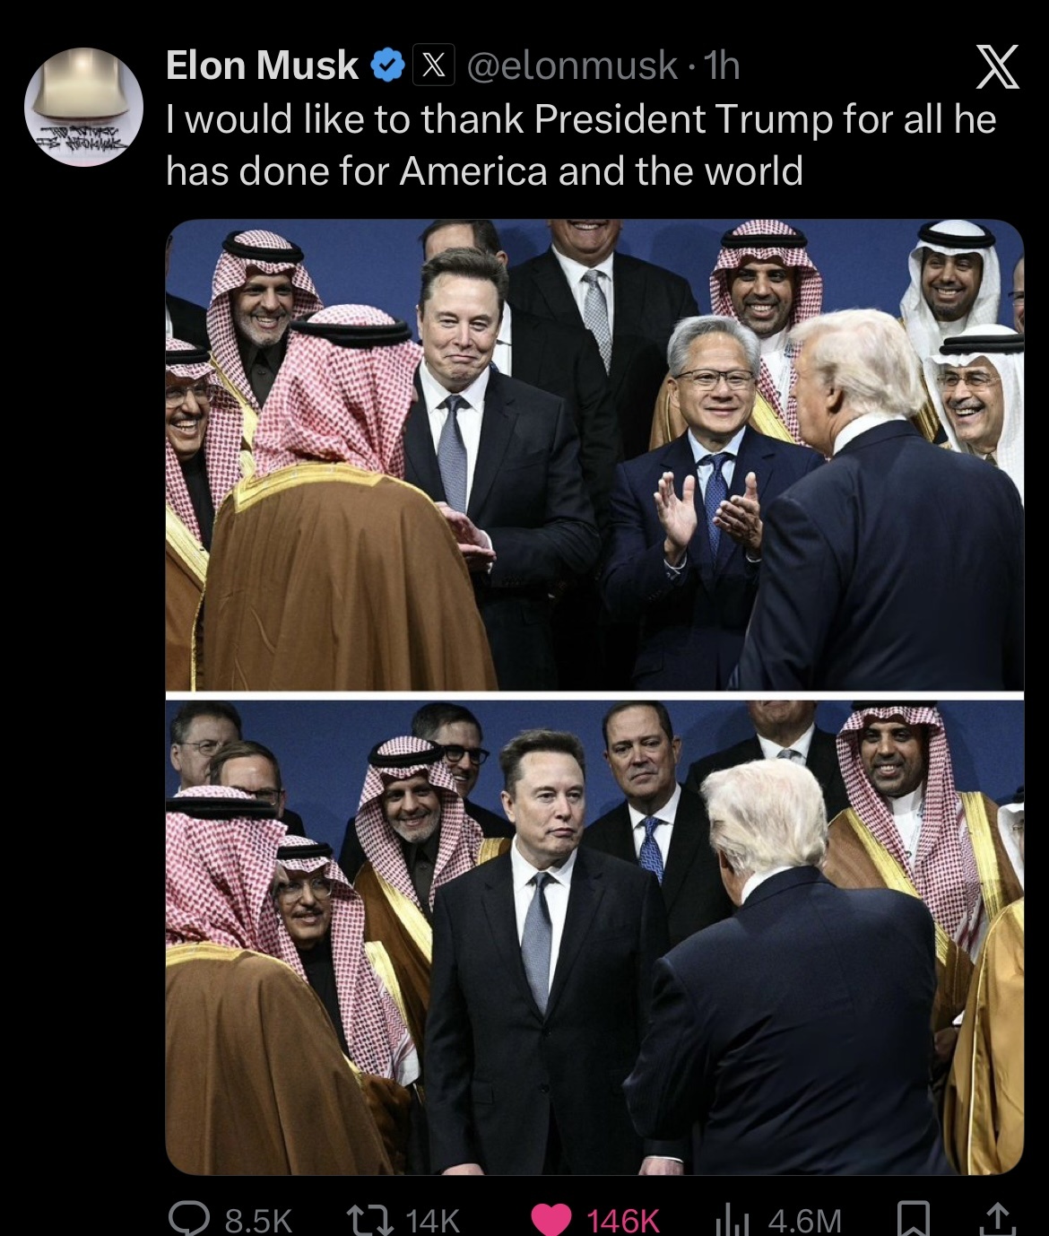Tap the repost arrows icon

pyautogui.click(x=369, y=1219)
